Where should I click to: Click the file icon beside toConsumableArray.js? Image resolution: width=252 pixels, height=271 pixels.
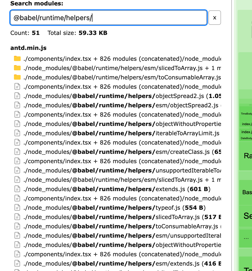pyautogui.click(x=17, y=226)
